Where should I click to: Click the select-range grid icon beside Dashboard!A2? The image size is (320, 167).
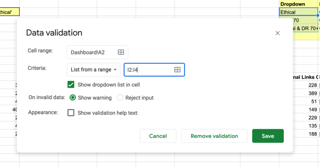pyautogui.click(x=121, y=52)
